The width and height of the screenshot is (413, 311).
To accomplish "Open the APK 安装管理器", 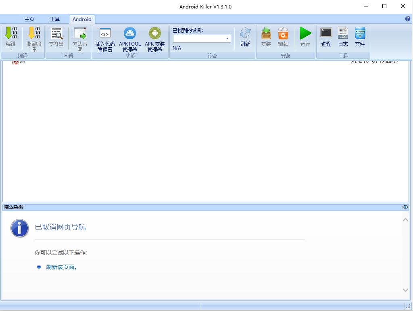I will tap(154, 34).
